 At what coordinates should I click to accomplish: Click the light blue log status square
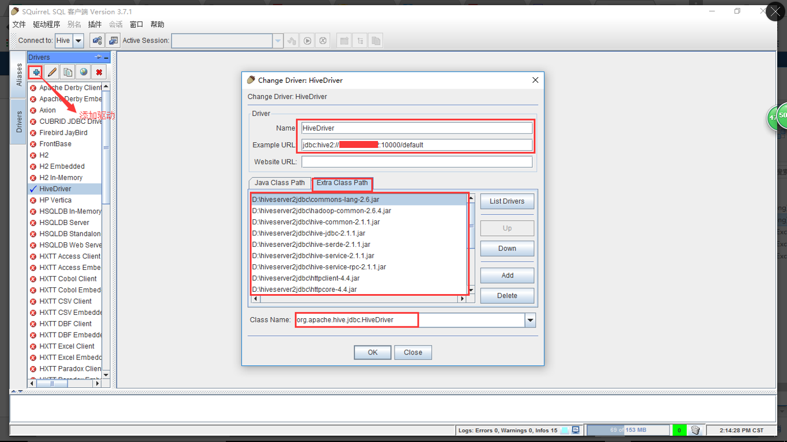pos(565,430)
